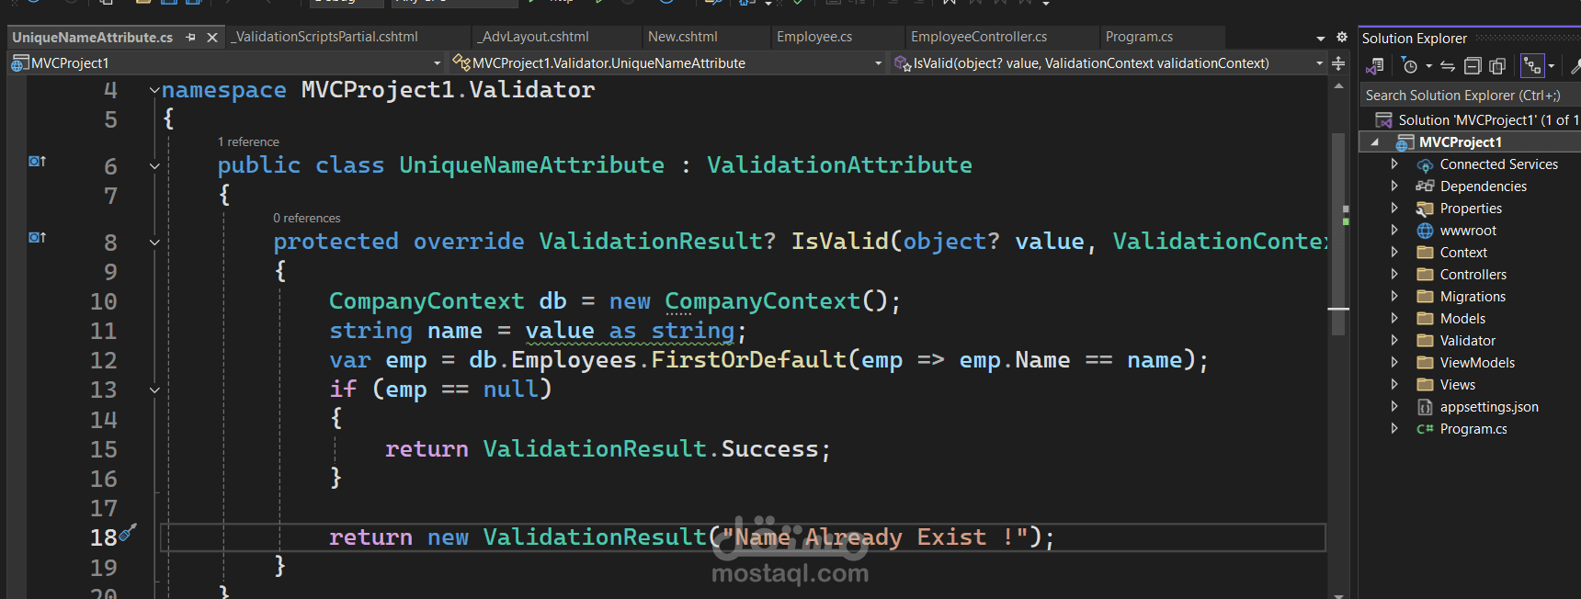Expand the Migrations folder

pos(1394,296)
